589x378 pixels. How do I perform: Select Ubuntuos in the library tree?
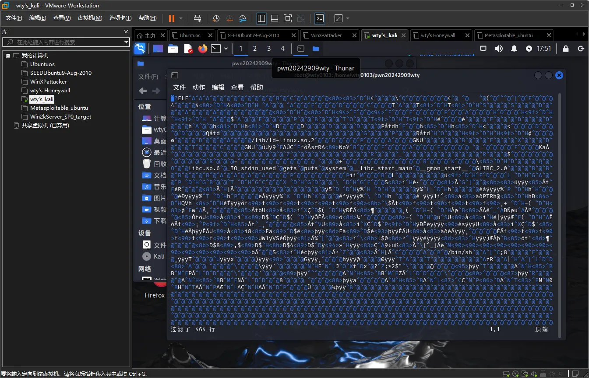point(42,64)
